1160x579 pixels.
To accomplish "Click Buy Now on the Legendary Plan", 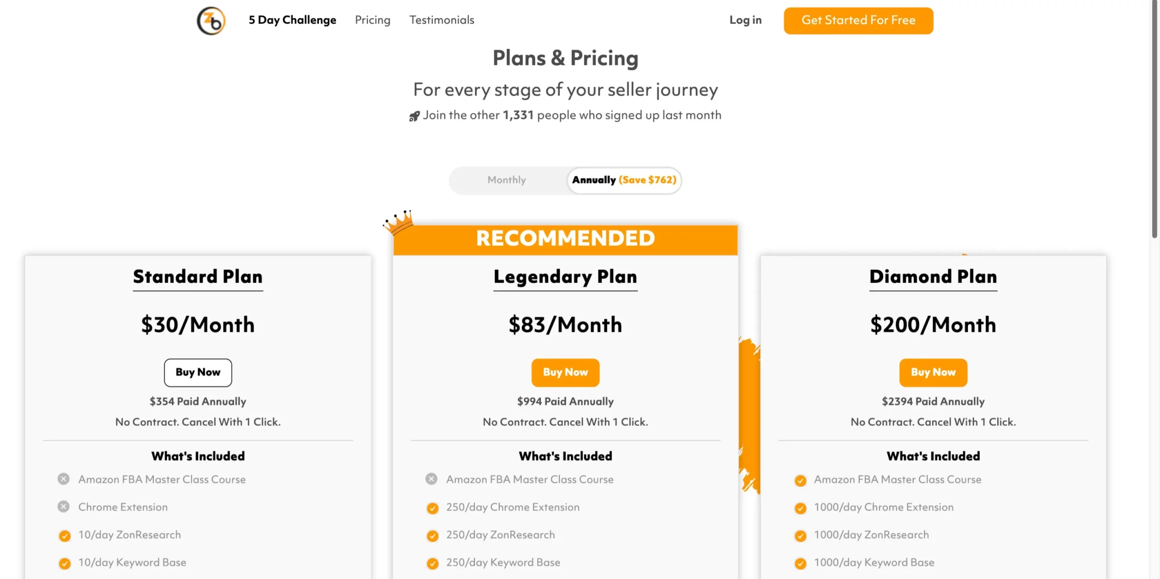I will (565, 372).
